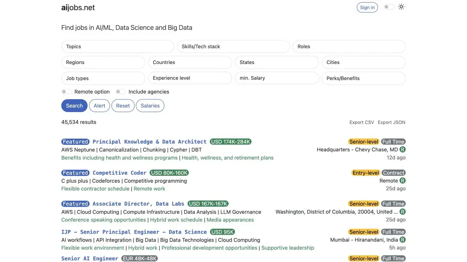Select the min. Salary field
The height and width of the screenshot is (262, 467).
(277, 78)
